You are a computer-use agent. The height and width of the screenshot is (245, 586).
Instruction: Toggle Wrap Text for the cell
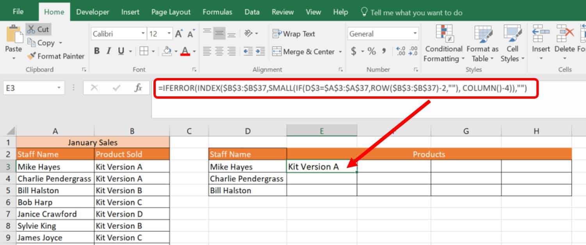click(294, 34)
